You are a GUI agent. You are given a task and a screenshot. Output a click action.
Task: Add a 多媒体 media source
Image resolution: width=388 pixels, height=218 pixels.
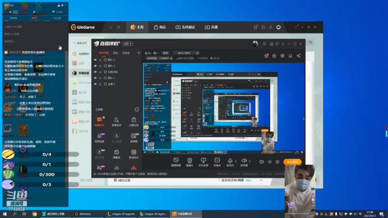tap(217, 162)
